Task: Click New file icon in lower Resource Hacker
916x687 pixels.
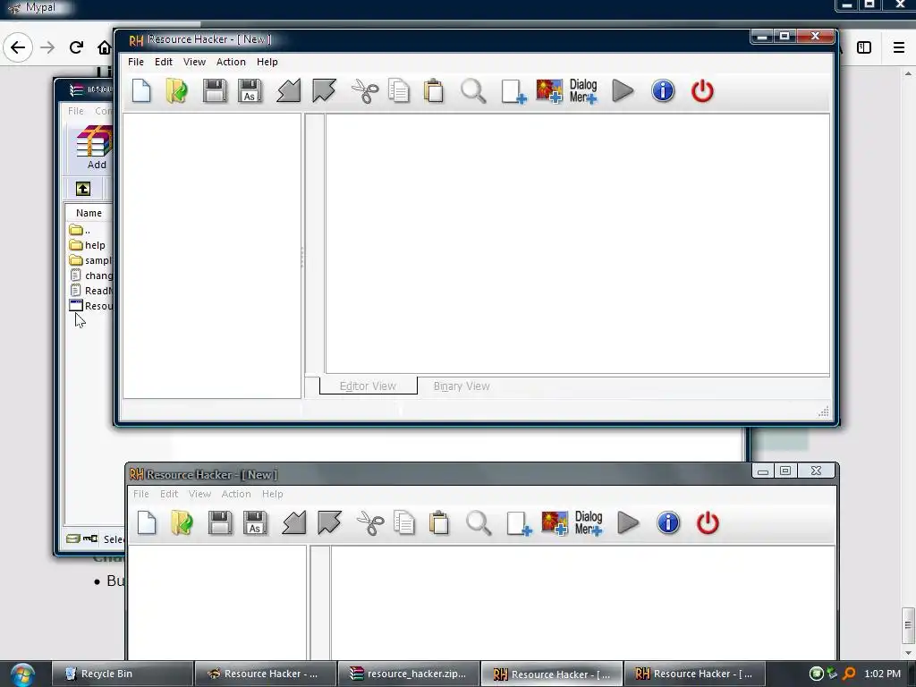Action: point(147,522)
